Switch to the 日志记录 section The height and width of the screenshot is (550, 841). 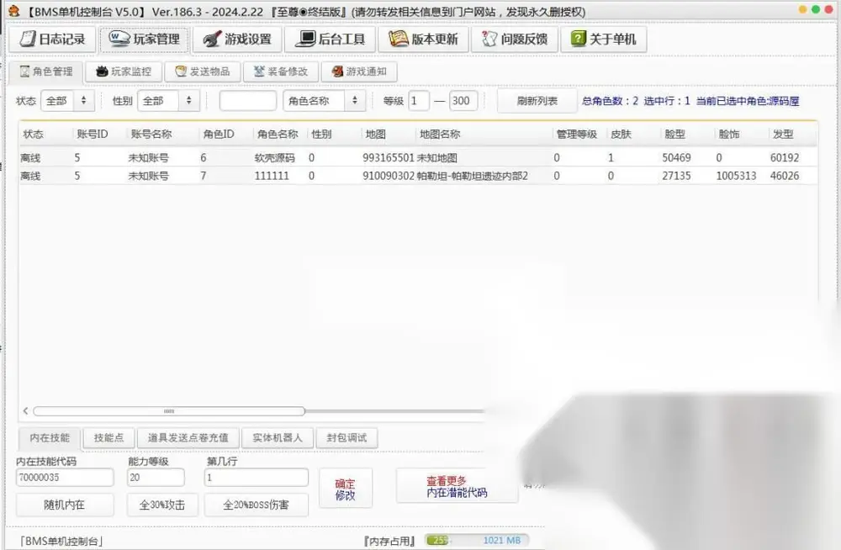[52, 40]
